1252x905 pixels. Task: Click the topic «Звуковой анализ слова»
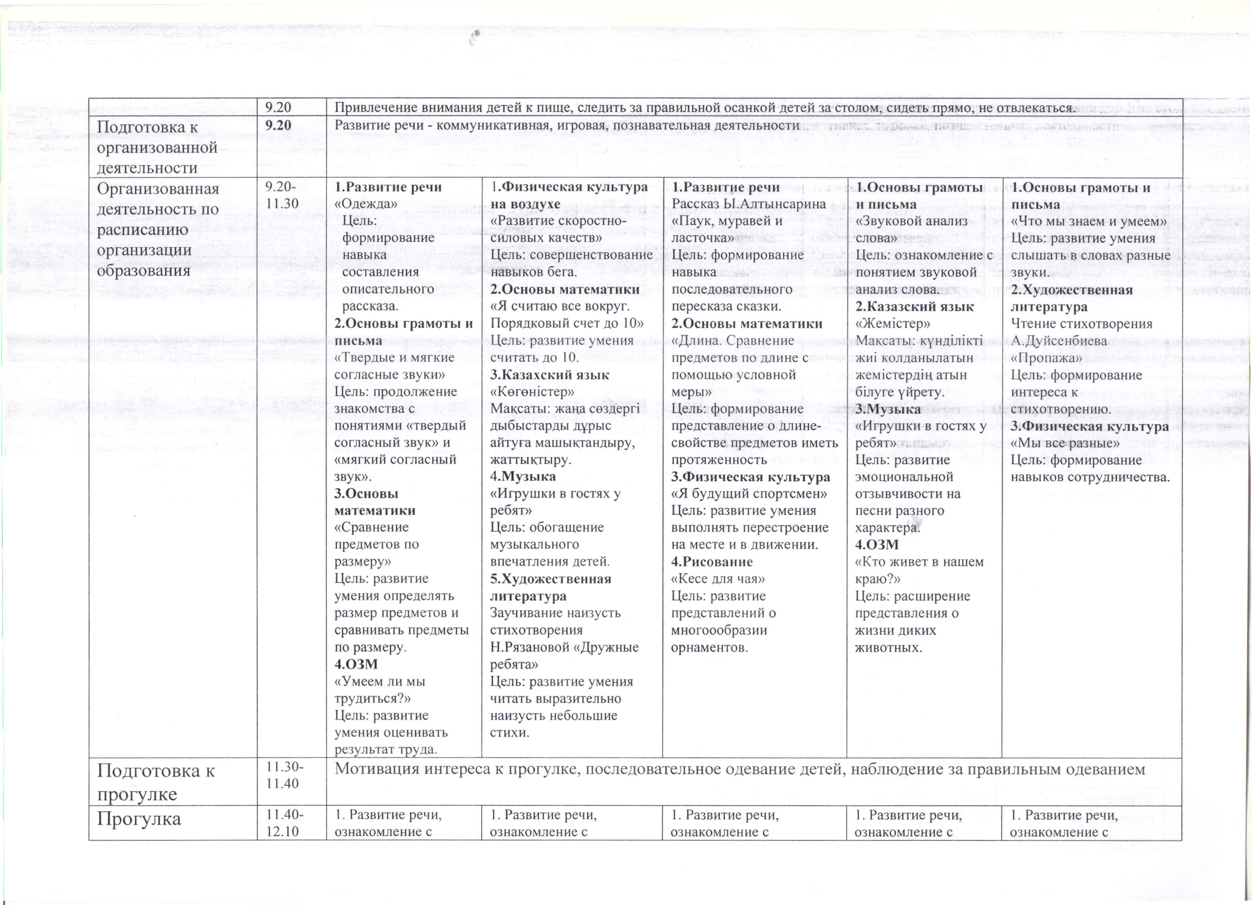pyautogui.click(x=911, y=230)
